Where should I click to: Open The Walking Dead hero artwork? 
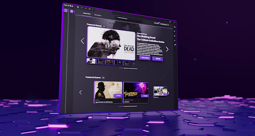111,43
